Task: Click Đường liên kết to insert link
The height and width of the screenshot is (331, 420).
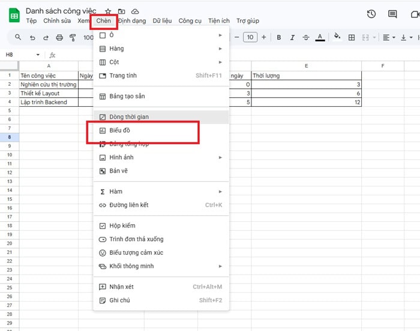Action: click(x=128, y=205)
